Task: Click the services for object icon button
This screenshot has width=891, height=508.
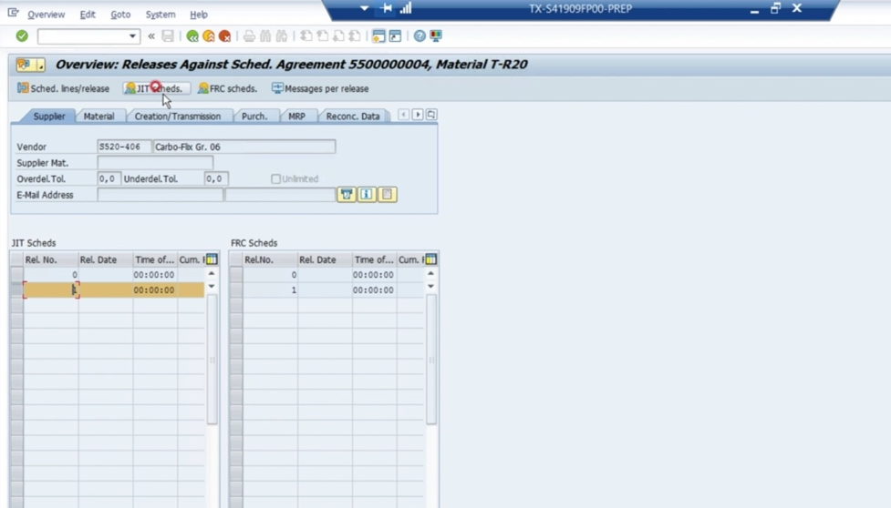Action: 30,65
